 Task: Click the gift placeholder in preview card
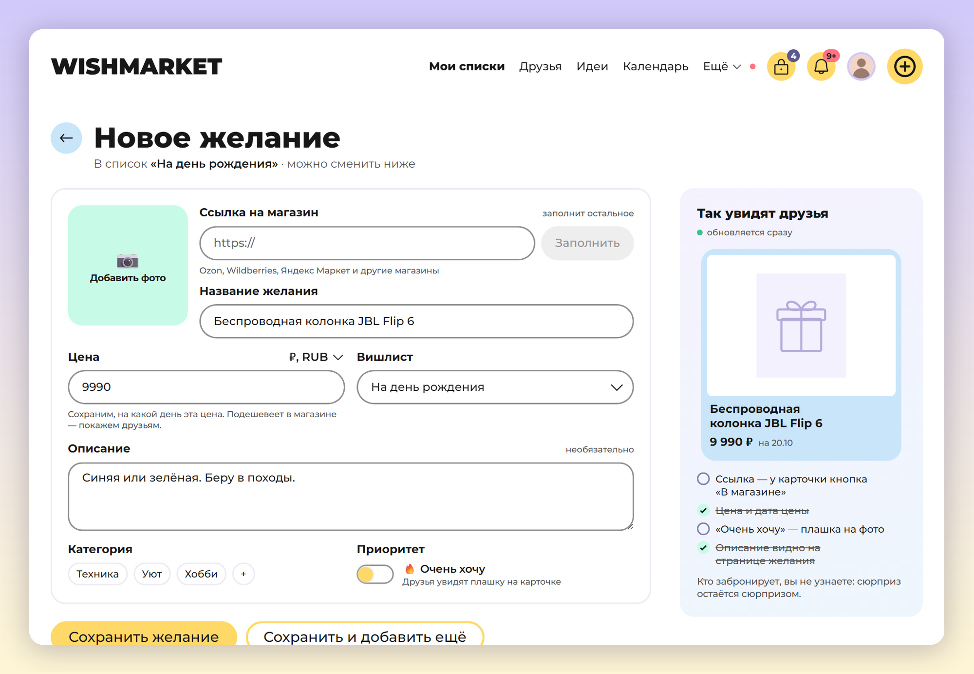[x=801, y=325]
